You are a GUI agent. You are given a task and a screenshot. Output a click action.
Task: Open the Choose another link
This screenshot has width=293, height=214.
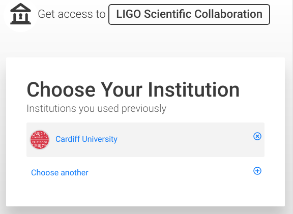point(60,172)
